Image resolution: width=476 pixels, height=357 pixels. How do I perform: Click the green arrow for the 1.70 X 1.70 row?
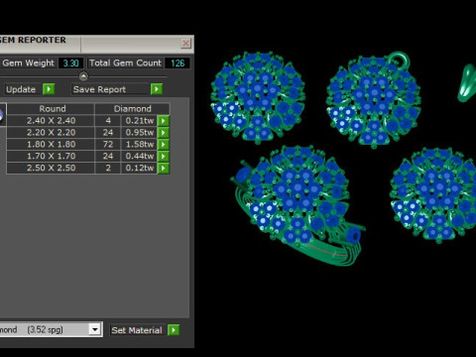(164, 156)
